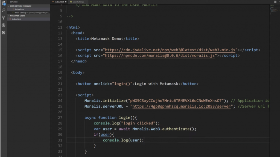Click the '-->' comment end on line 9
280x157 pixels.
(x=70, y=16)
